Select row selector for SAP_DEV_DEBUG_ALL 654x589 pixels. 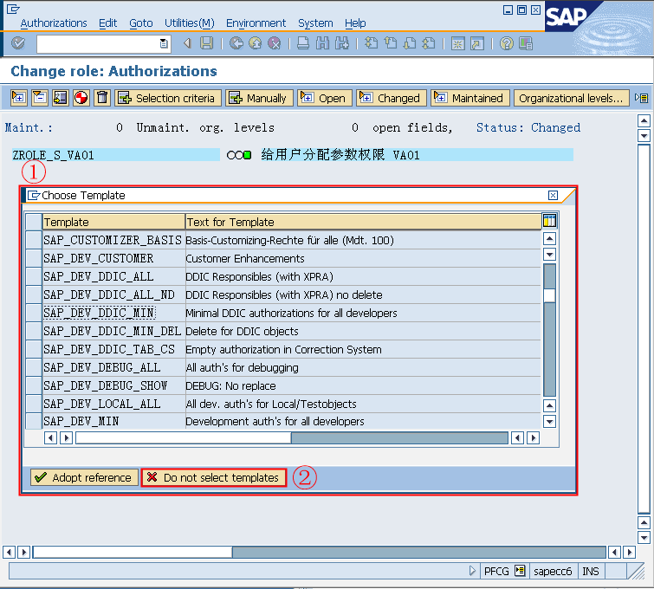(34, 367)
